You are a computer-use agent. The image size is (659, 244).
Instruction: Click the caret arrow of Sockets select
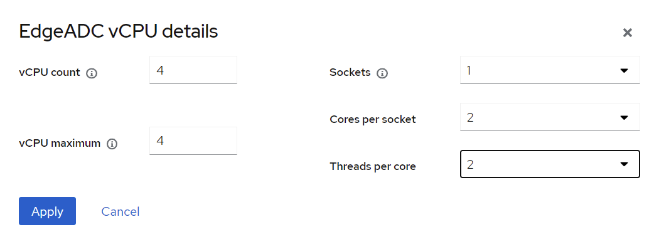(624, 70)
